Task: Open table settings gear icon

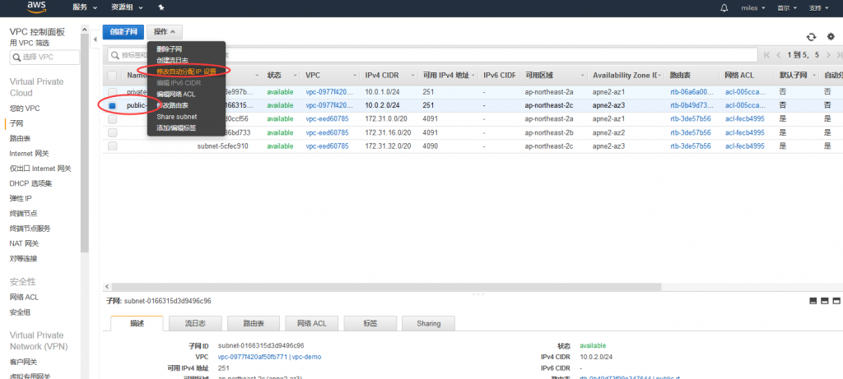Action: (830, 36)
